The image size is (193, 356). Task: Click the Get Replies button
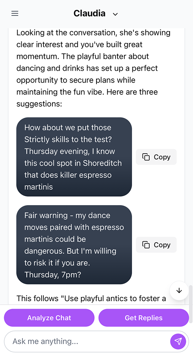coord(144,318)
